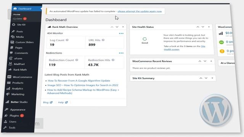Viewport: 244px width, 137px height.
Task: Open the 404 Monitor three-dots menu
Action: [121, 33]
